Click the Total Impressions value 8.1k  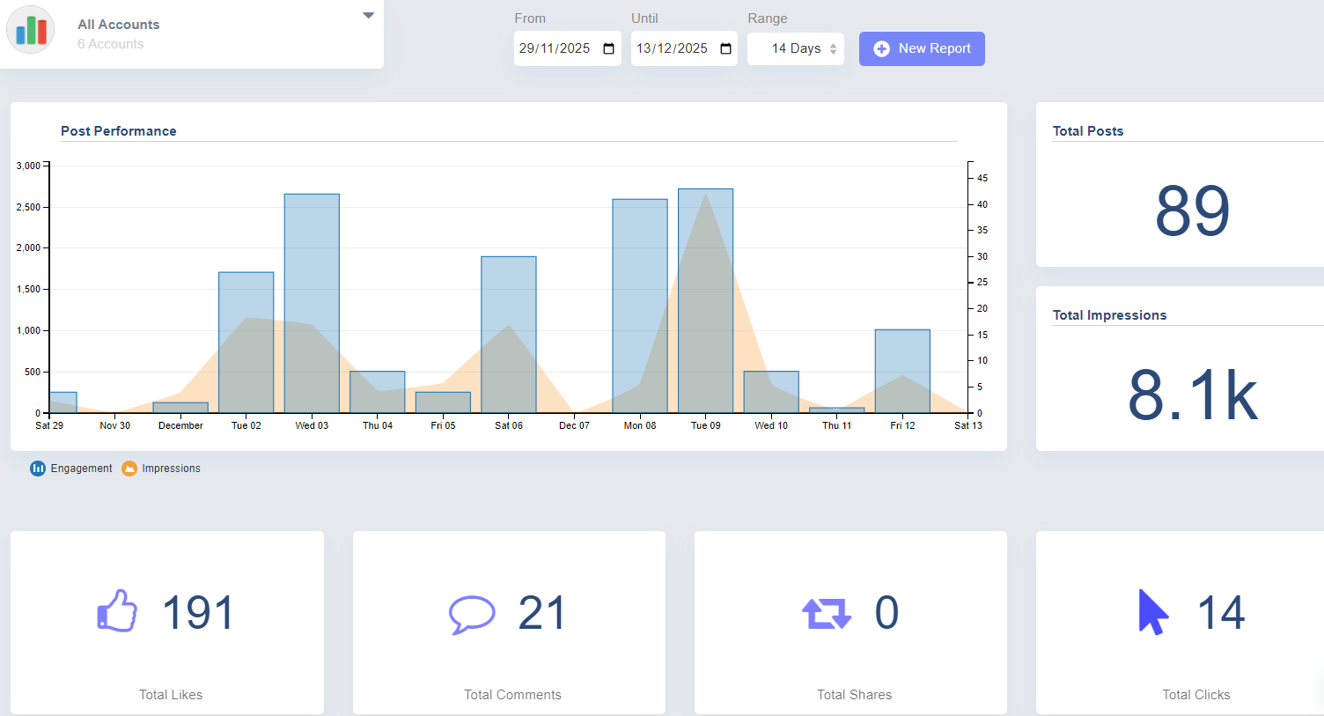pyautogui.click(x=1192, y=395)
